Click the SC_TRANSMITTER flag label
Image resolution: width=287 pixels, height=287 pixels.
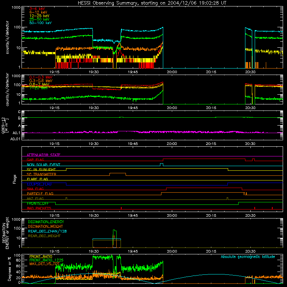coord(41,174)
